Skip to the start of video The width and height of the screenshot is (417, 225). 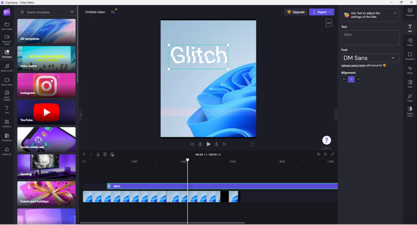point(192,144)
